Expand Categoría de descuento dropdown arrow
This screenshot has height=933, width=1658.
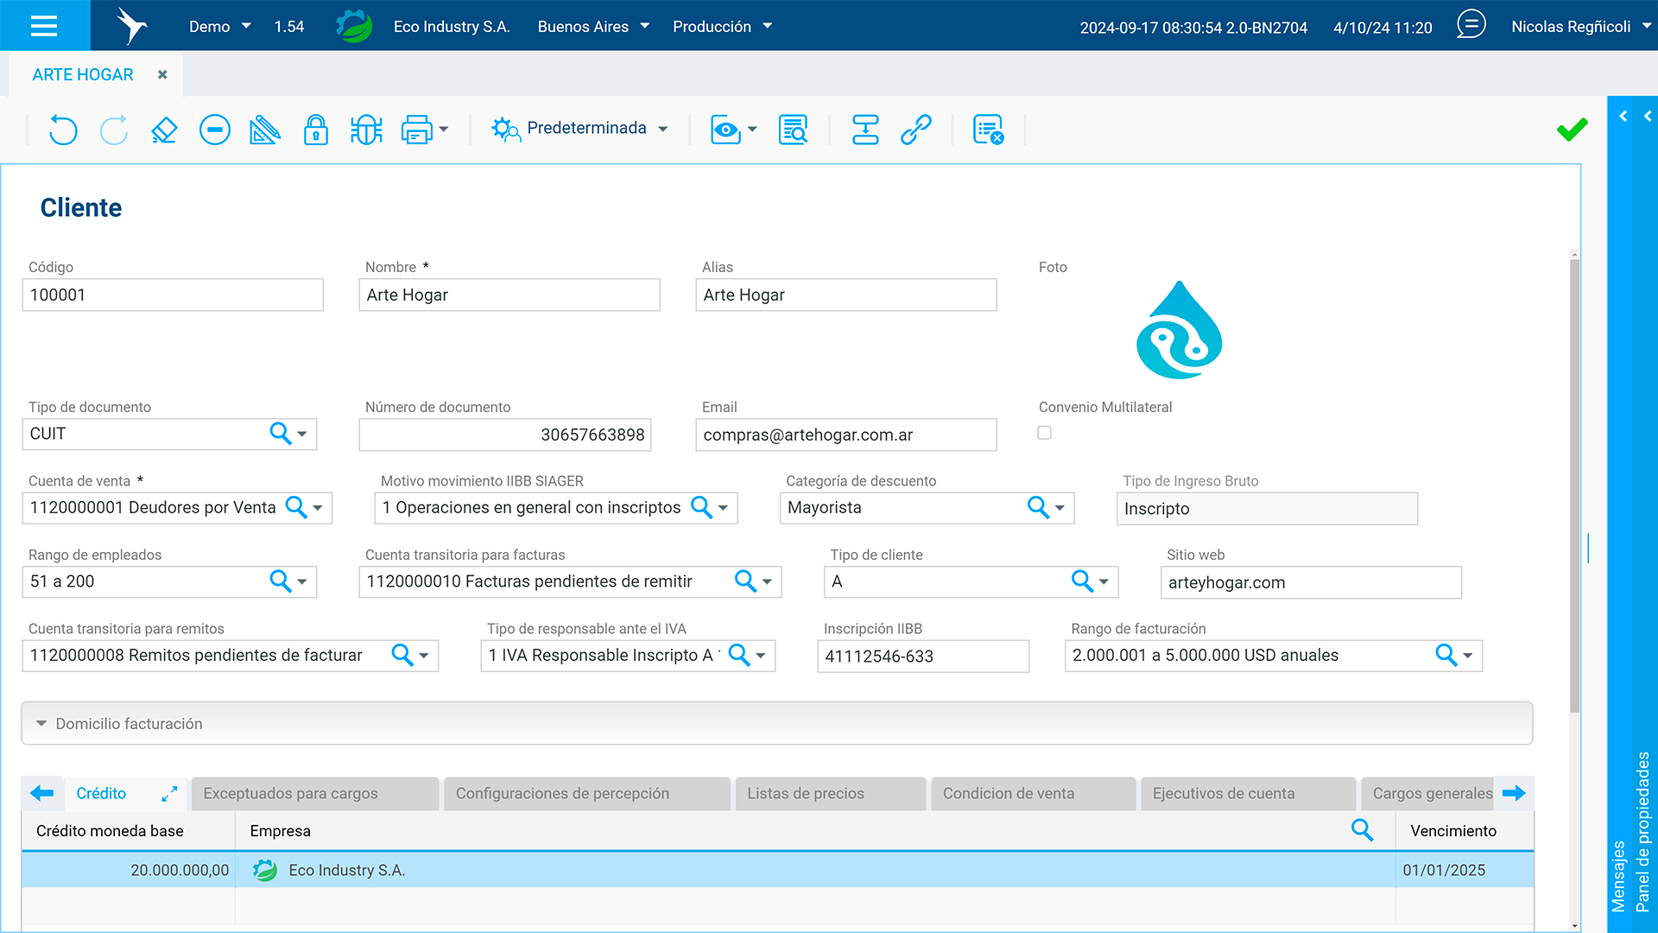[1060, 508]
